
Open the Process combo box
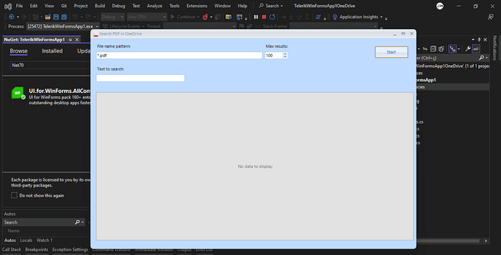63,27
